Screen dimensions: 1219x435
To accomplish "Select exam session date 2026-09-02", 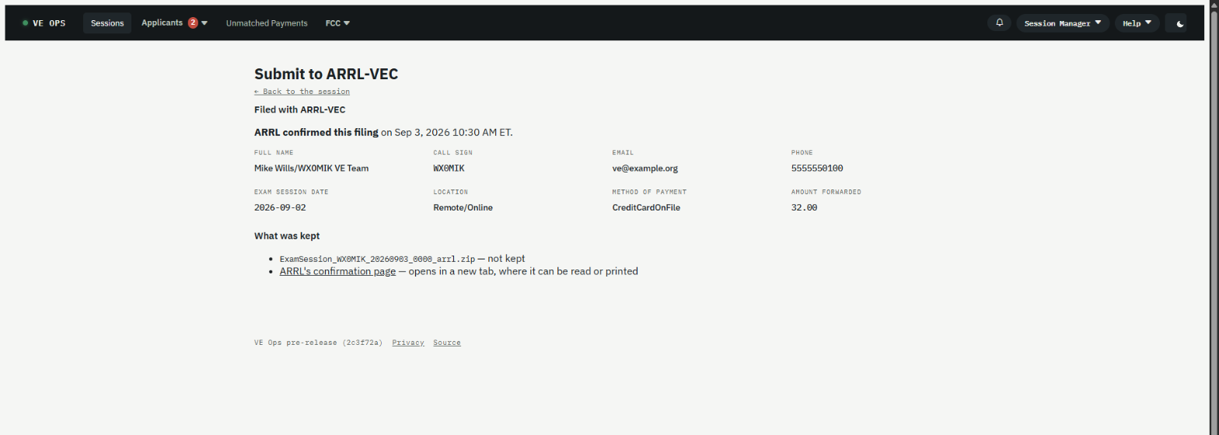I will [x=281, y=207].
